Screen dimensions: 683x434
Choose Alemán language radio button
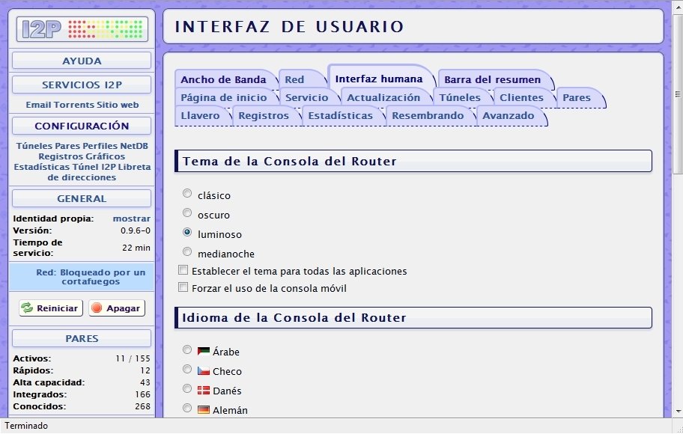[x=187, y=408]
